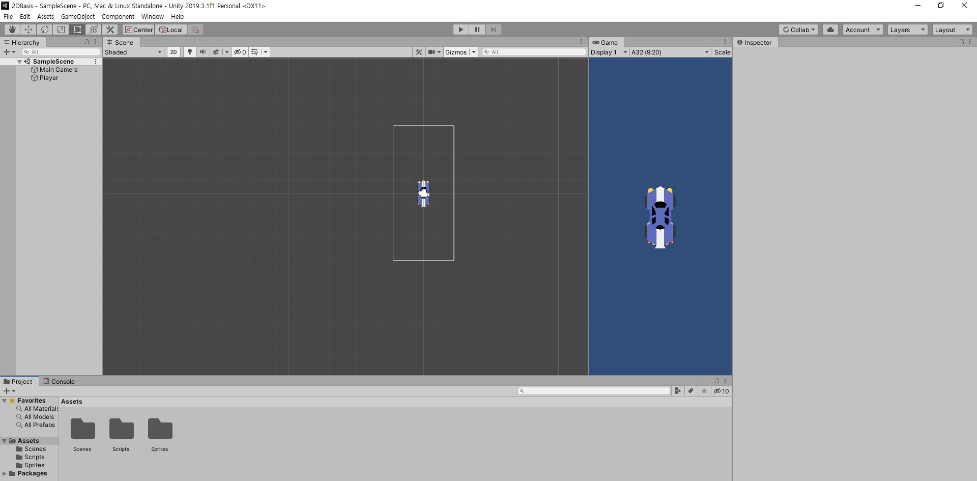Collapse the Favorites tree
Viewport: 977px width, 481px height.
(5, 401)
